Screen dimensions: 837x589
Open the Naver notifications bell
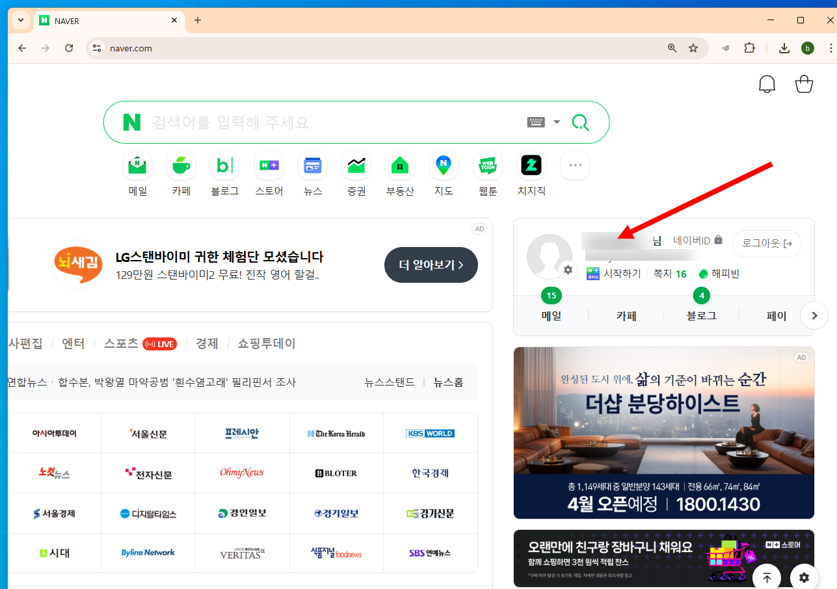coord(767,85)
